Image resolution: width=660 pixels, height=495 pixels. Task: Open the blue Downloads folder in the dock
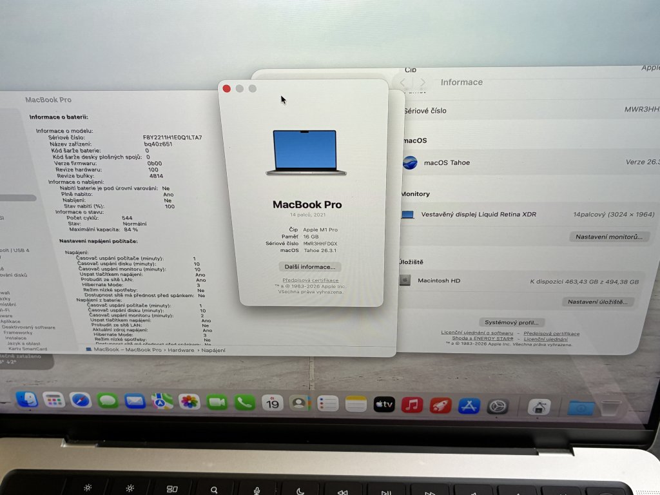click(581, 408)
